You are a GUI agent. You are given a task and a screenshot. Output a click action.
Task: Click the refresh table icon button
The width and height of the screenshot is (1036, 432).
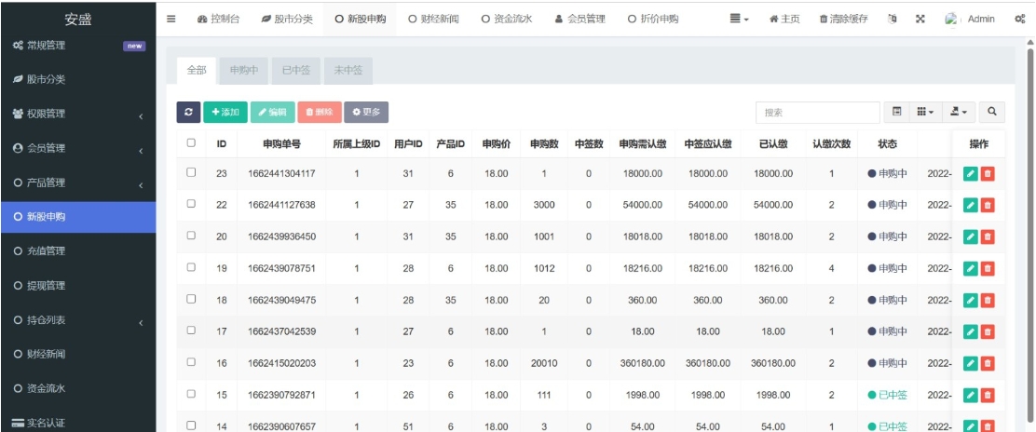[x=188, y=112]
